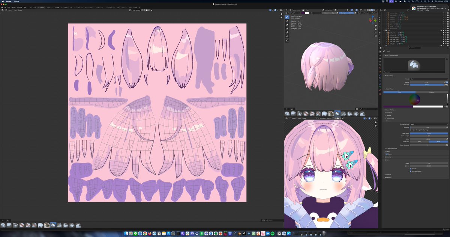Select the Smear tool in the 3D viewport toolbar
Viewport: 450px width, 237px height.
[x=287, y=25]
